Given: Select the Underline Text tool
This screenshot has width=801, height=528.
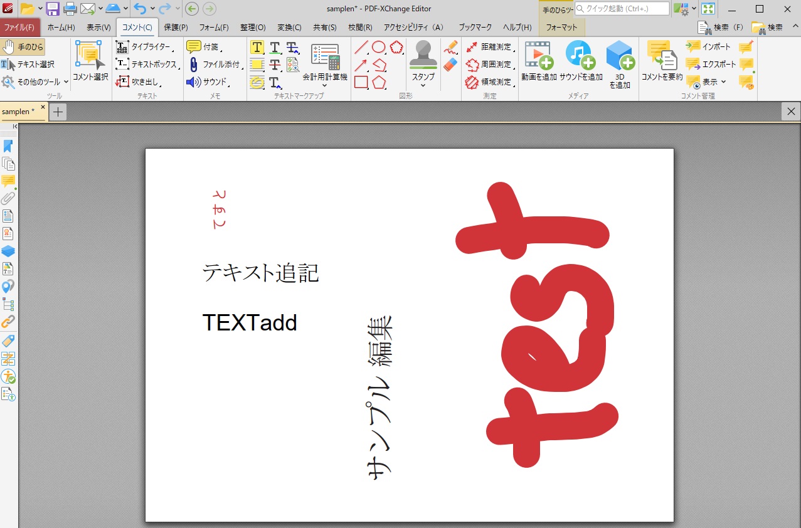Looking at the screenshot, I should [x=275, y=48].
